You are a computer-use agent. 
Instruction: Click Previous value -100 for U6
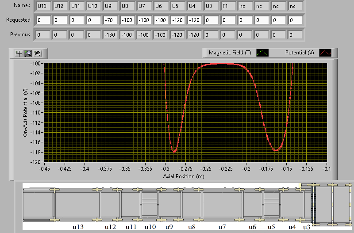[x=161, y=35]
